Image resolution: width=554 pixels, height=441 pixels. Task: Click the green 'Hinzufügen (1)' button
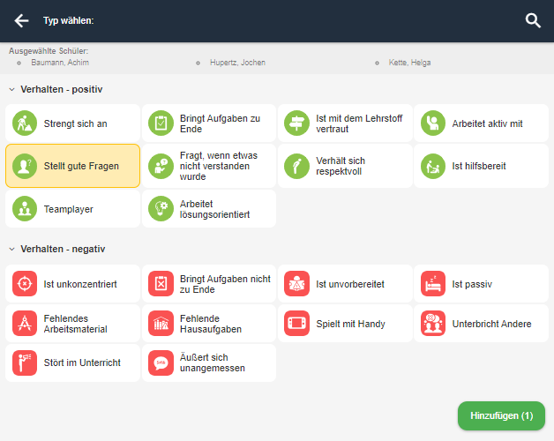tap(501, 415)
